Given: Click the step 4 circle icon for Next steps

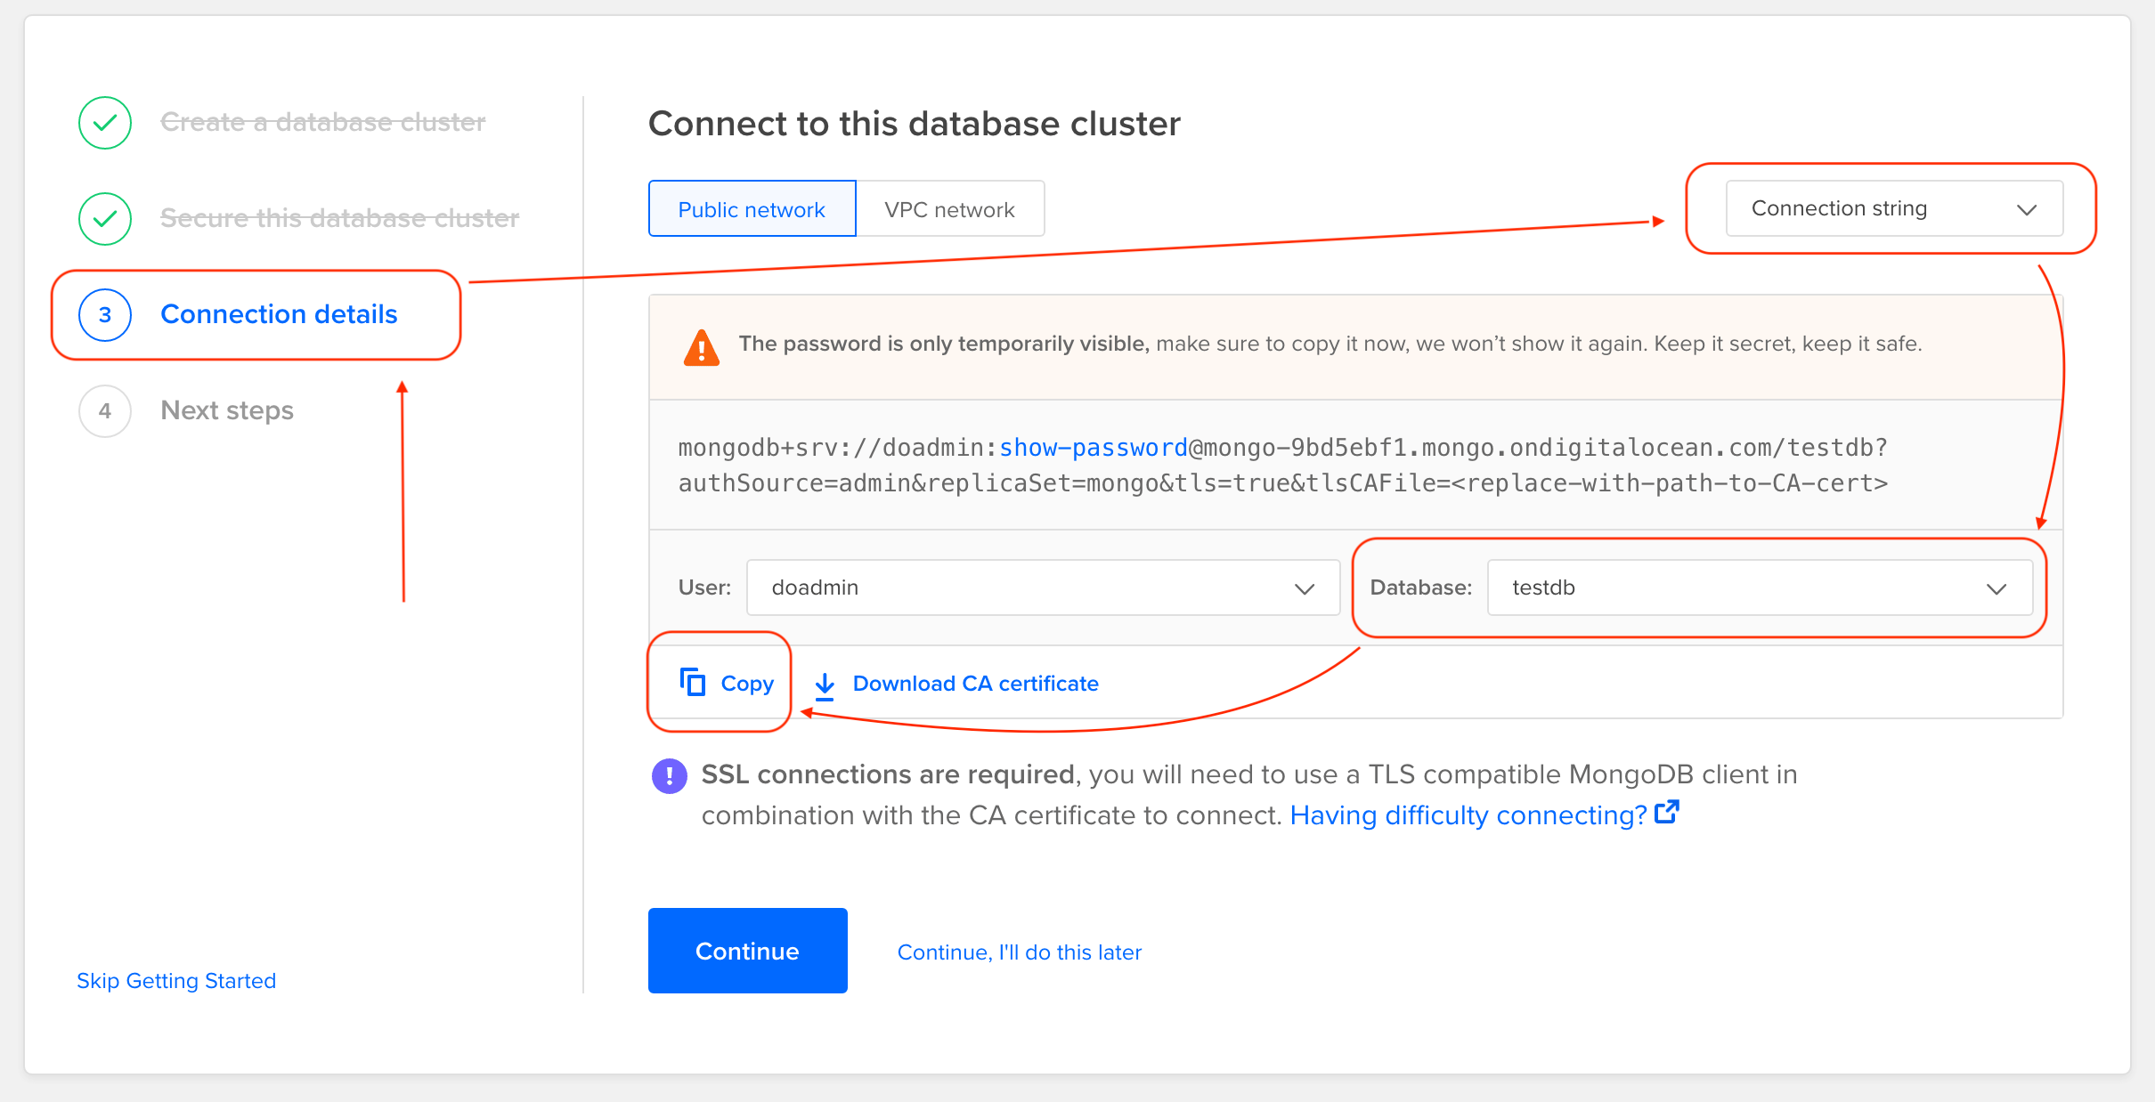Looking at the screenshot, I should pyautogui.click(x=104, y=410).
